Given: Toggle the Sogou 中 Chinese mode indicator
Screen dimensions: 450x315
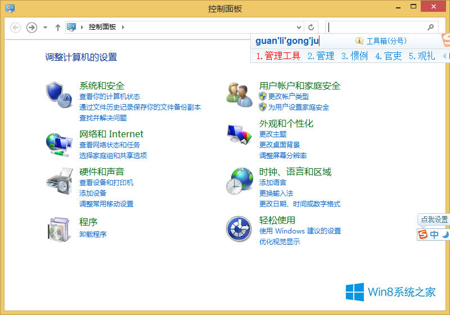Looking at the screenshot, I should click(434, 235).
